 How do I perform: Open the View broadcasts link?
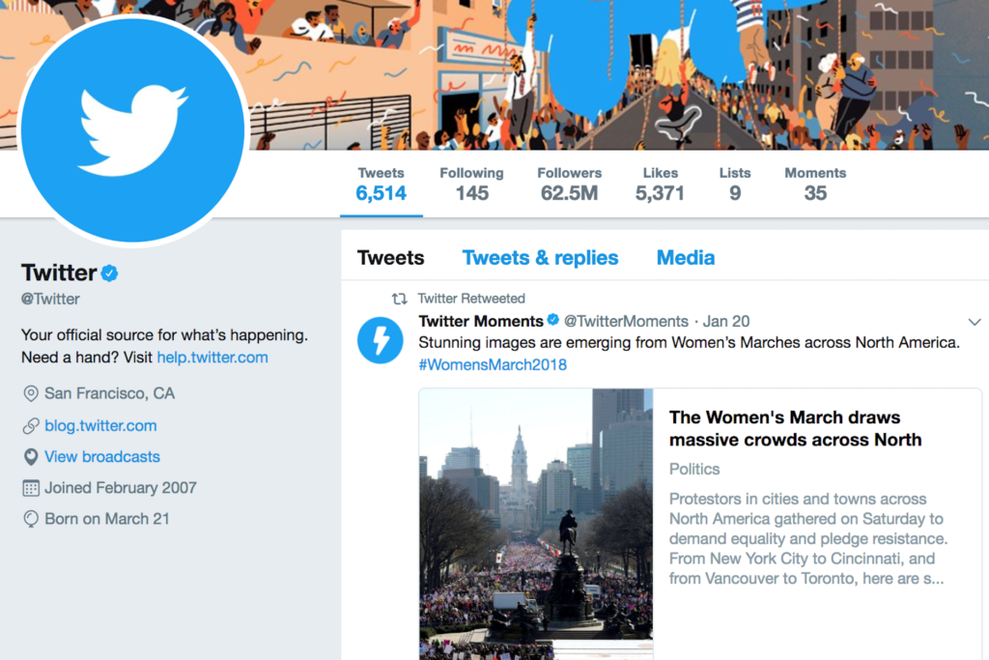click(102, 457)
